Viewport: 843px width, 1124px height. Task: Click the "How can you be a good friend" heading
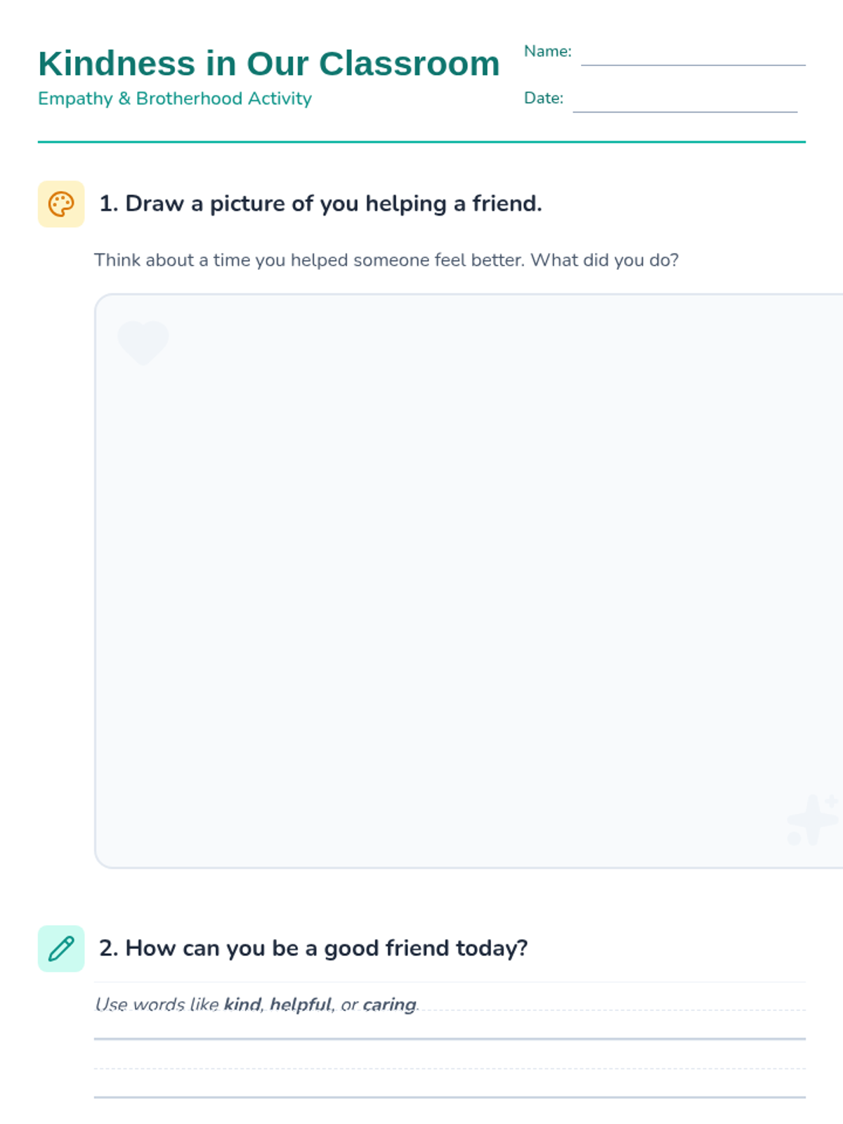[x=313, y=948]
